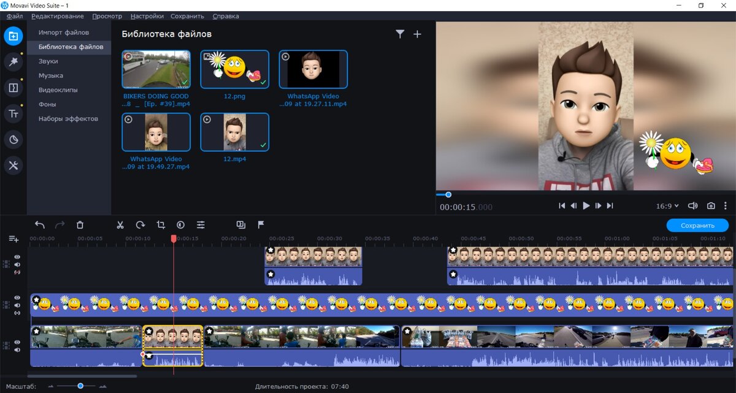The width and height of the screenshot is (736, 393).
Task: Step one frame backward
Action: coord(573,206)
